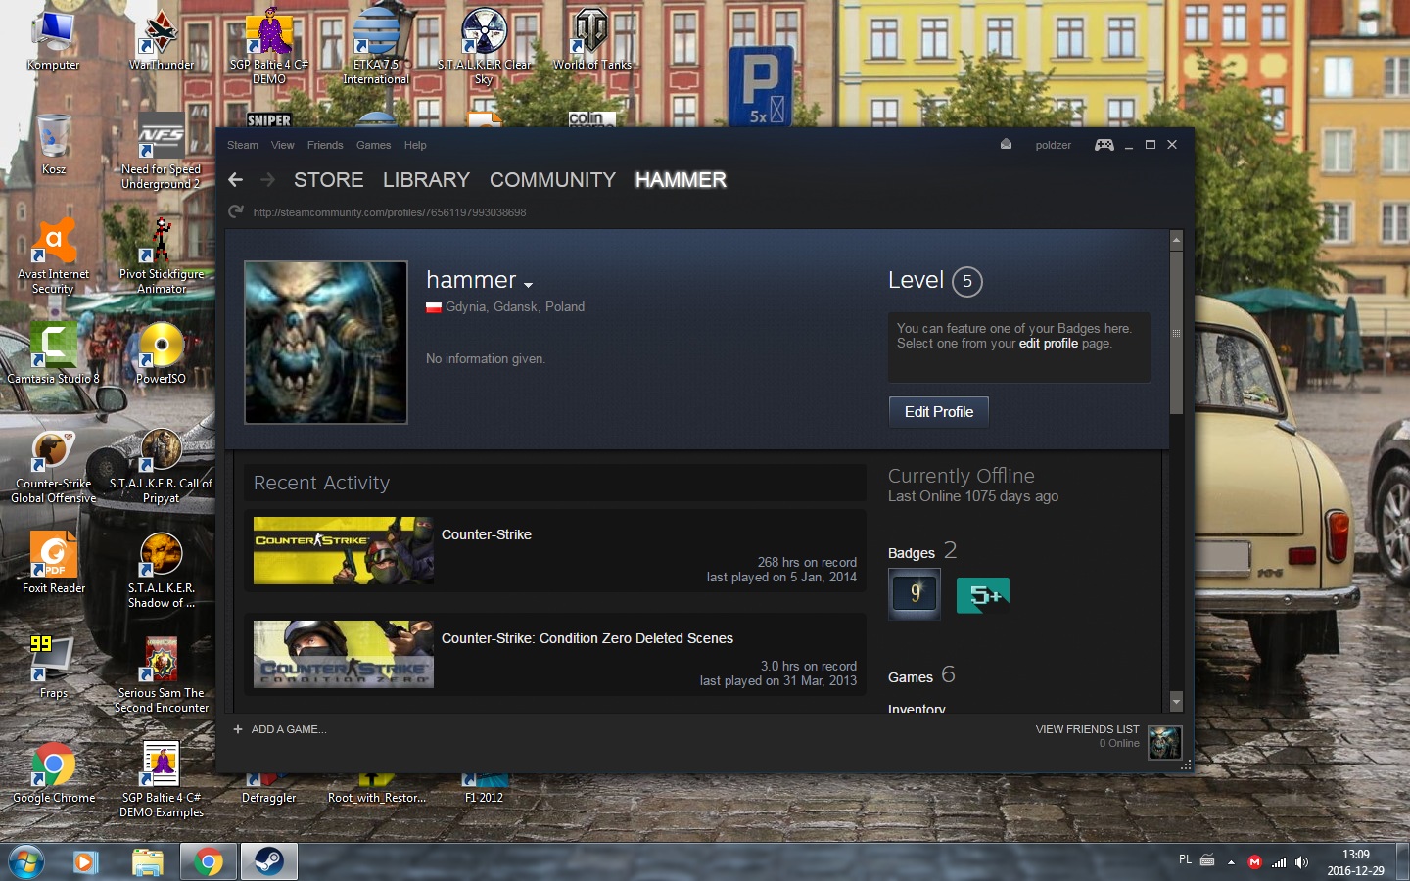Close the Steam window
1410x881 pixels.
pyautogui.click(x=1172, y=145)
